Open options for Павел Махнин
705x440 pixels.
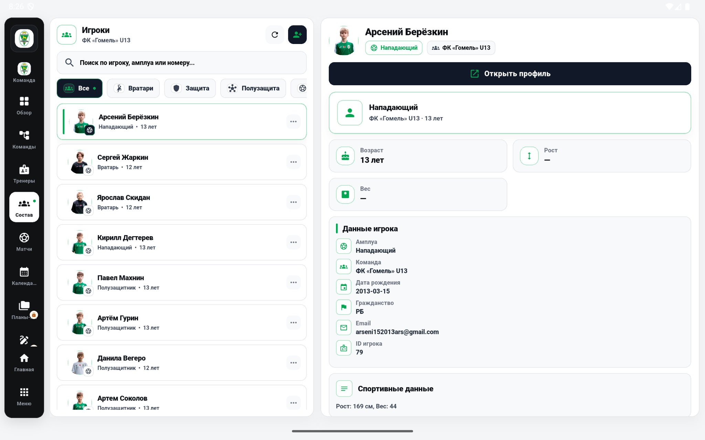click(293, 283)
